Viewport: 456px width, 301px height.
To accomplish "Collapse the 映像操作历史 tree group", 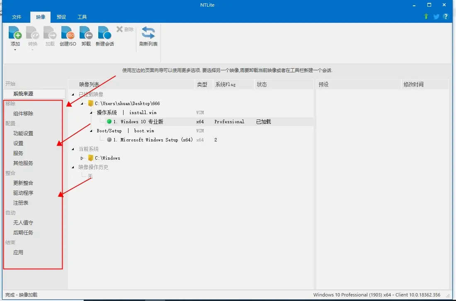I will click(x=73, y=167).
